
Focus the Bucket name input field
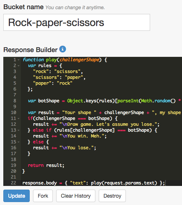coord(77,22)
